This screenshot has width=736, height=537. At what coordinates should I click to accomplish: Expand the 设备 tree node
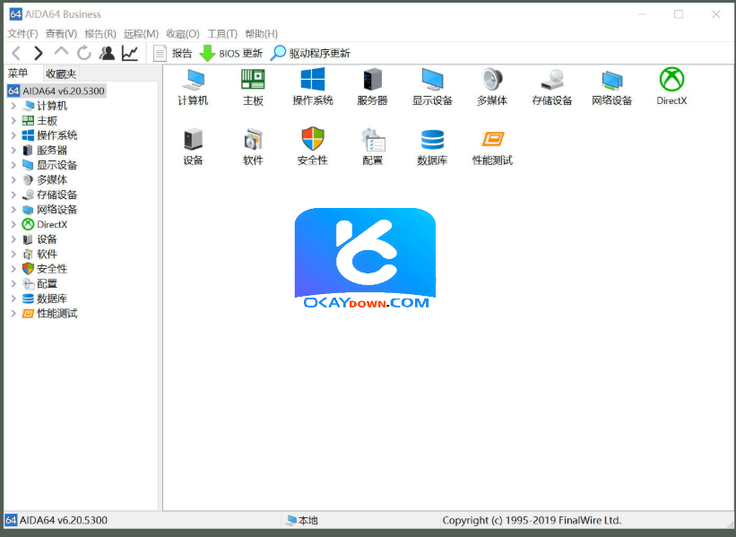click(x=13, y=239)
